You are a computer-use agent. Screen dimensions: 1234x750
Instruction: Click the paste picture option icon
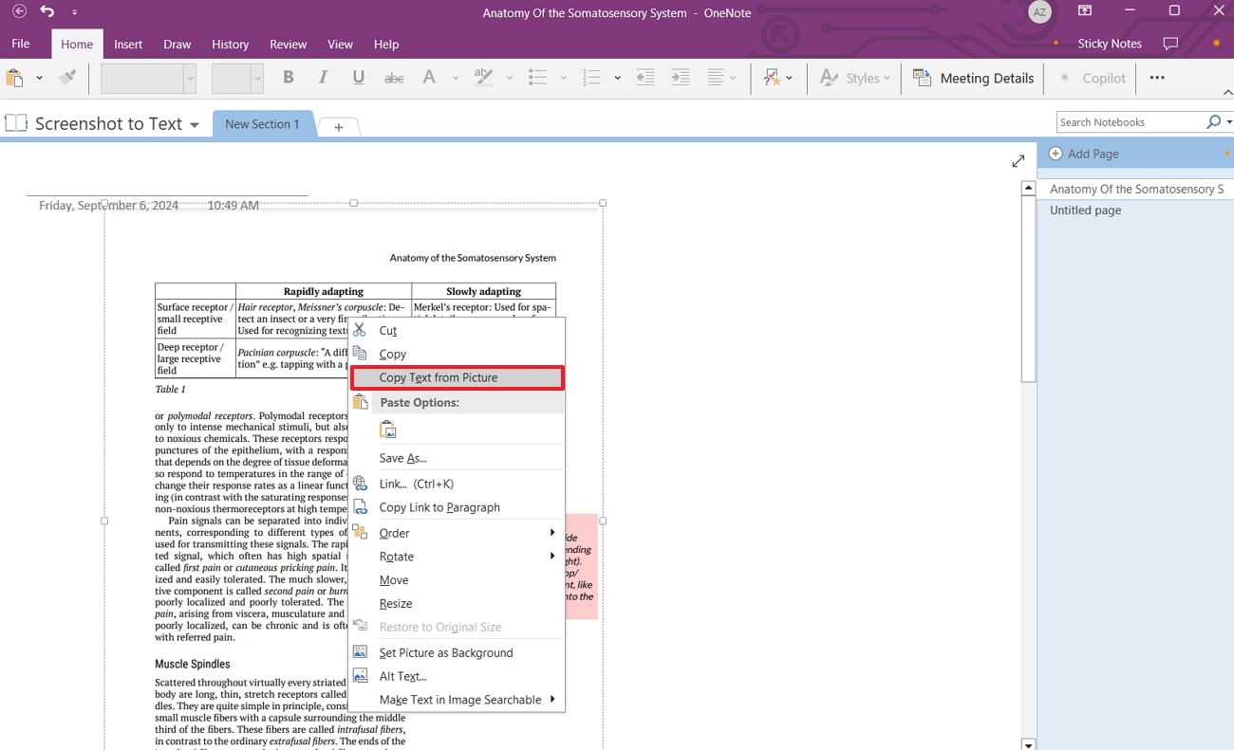[387, 430]
